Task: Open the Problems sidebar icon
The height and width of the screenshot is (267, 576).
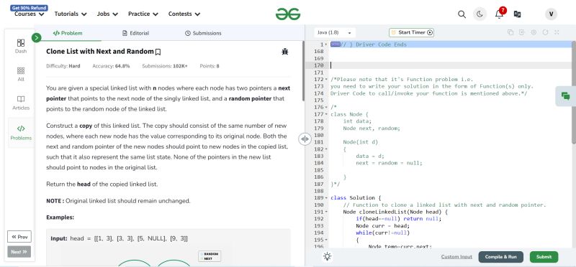Action: click(21, 133)
